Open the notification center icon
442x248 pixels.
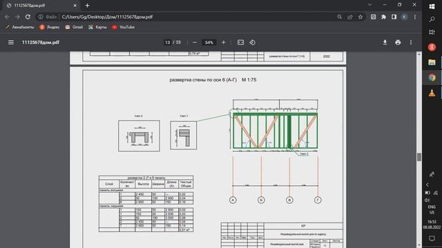[x=432, y=238]
